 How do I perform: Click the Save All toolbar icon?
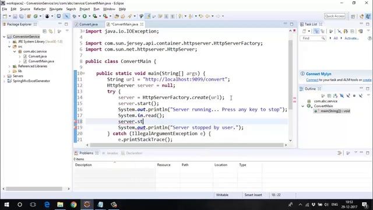tap(22, 16)
